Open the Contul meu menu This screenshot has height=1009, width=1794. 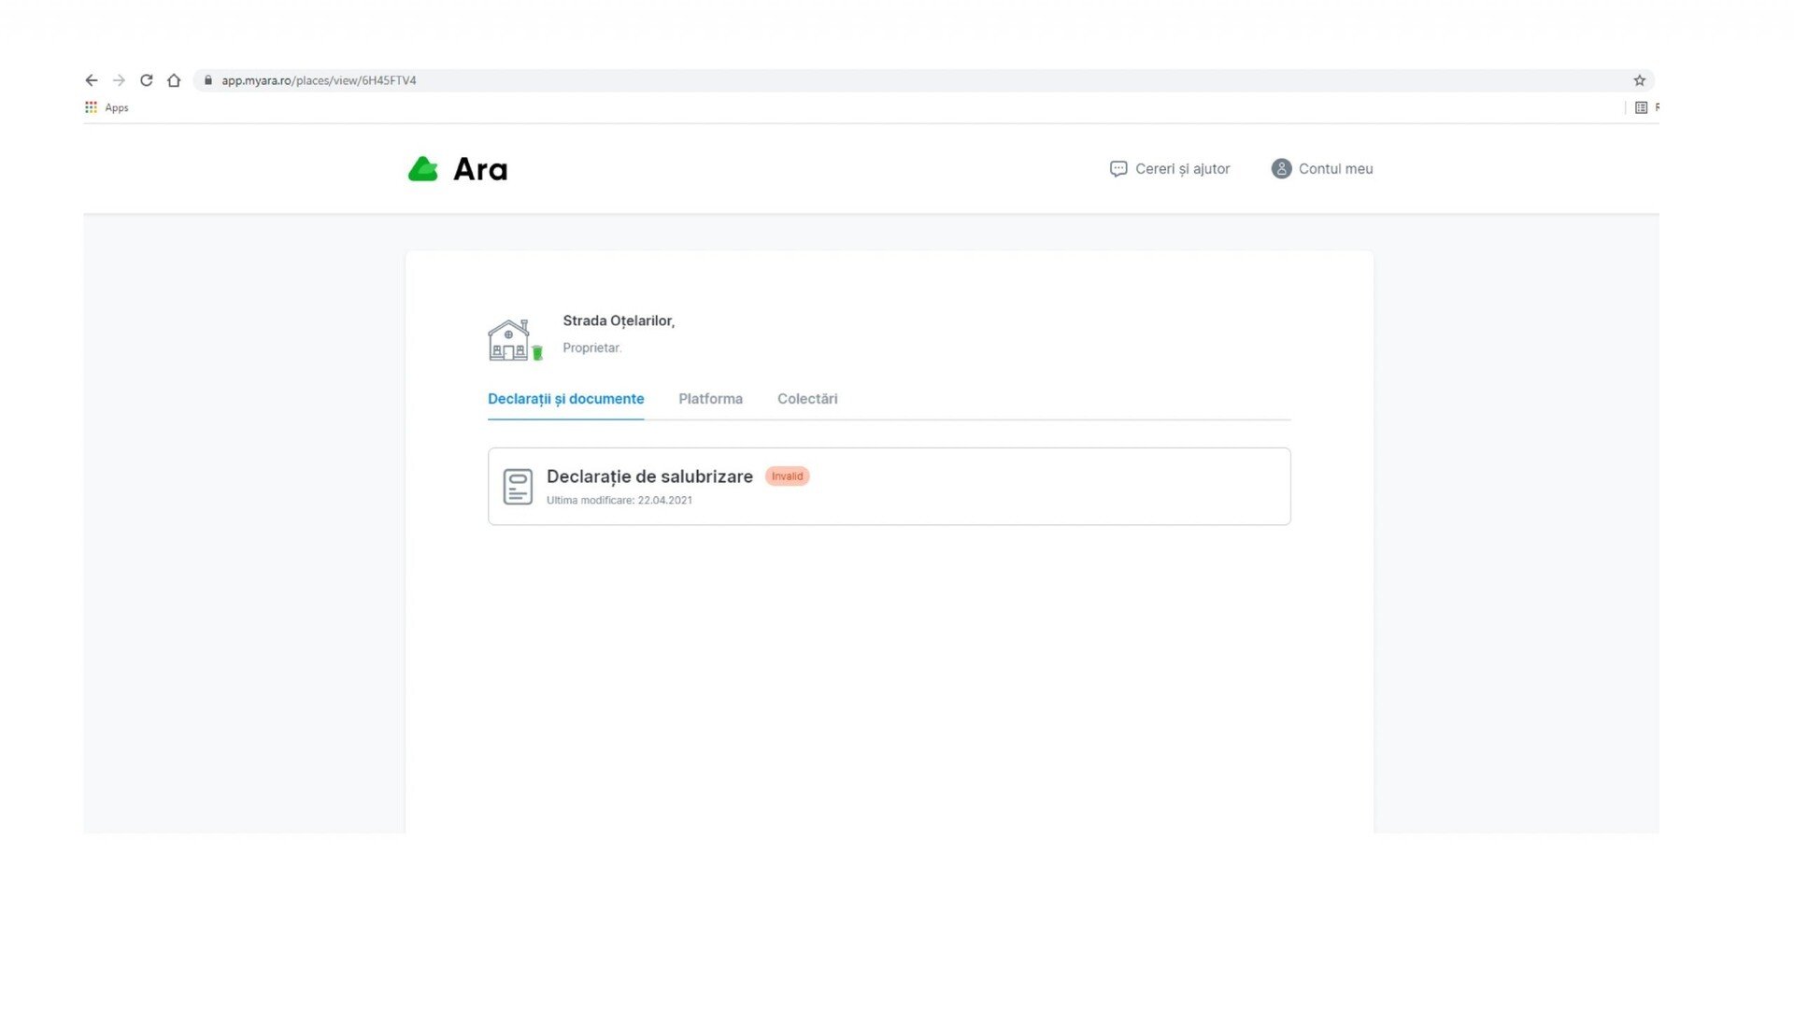[x=1335, y=169]
